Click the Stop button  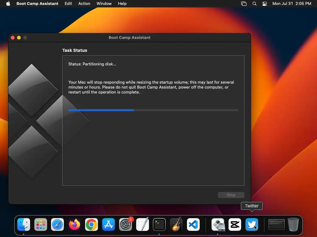pos(231,195)
